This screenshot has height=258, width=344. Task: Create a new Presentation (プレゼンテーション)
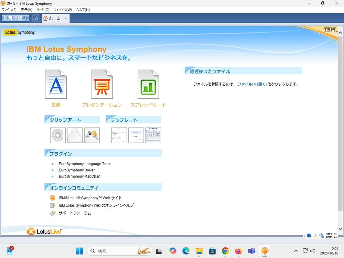[x=102, y=84]
